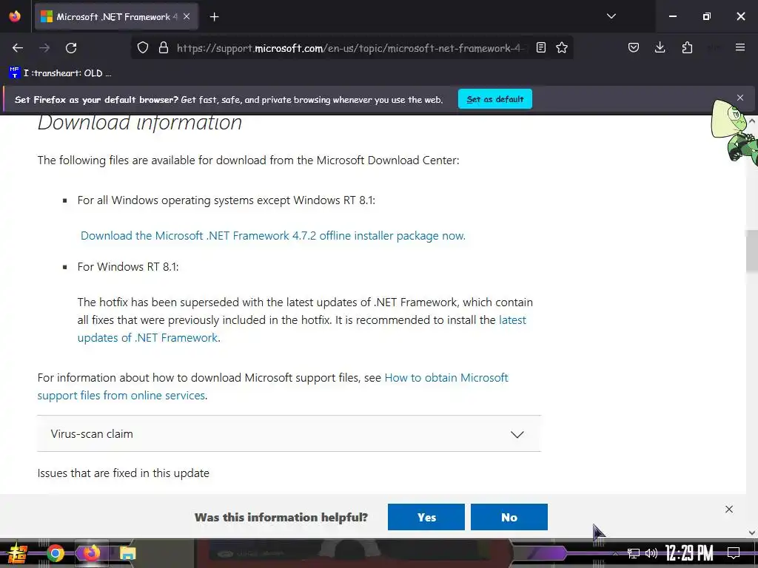This screenshot has height=568, width=758.
Task: Bookmark this page with the star
Action: 562,47
